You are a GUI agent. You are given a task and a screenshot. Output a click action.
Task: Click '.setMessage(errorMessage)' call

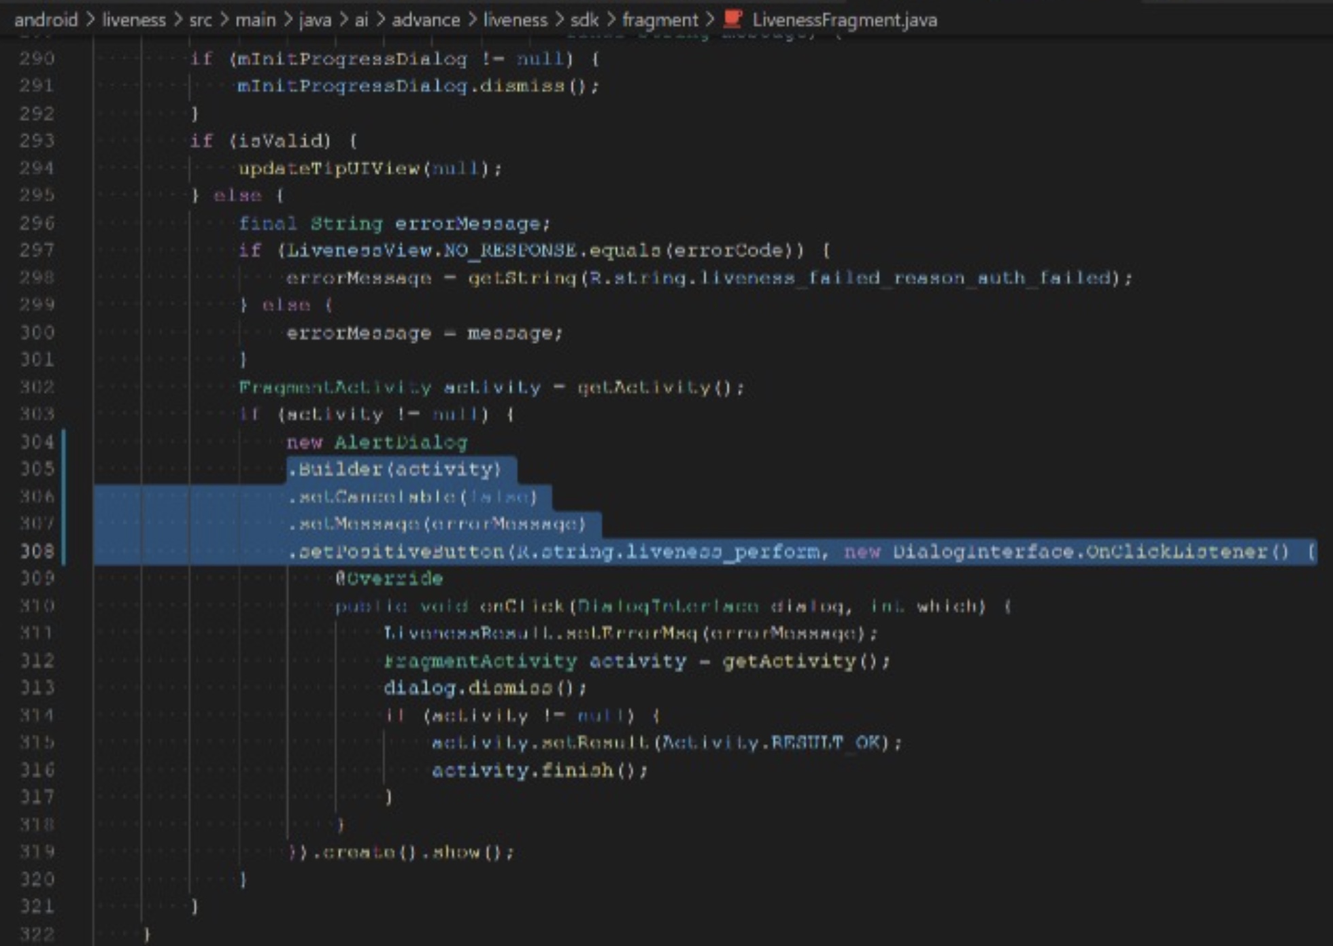click(437, 524)
